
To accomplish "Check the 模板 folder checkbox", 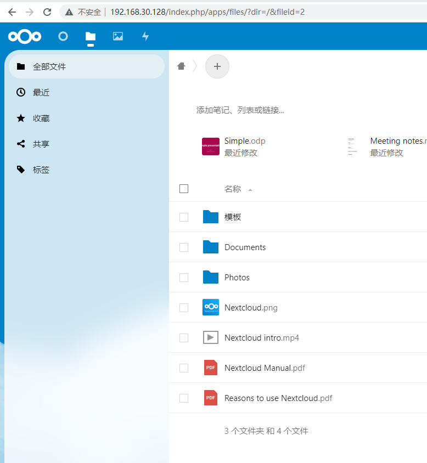I will 184,217.
